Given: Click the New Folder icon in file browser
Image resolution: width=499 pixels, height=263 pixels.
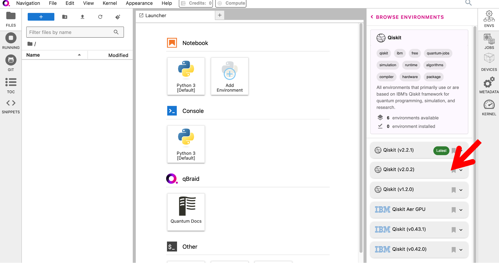Looking at the screenshot, I should 65,17.
